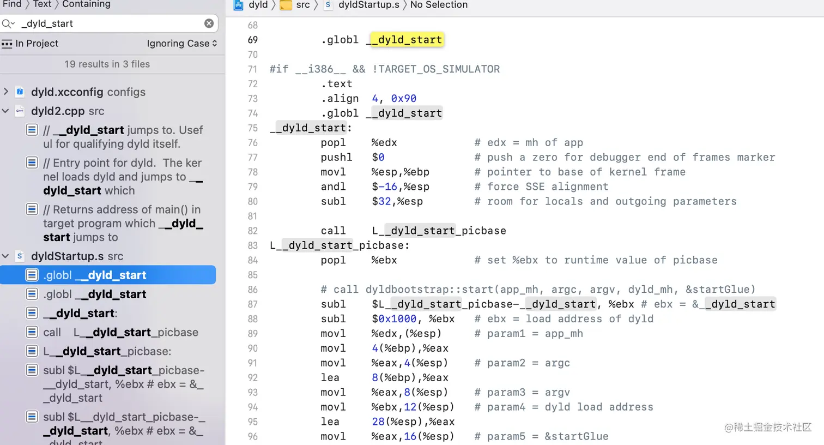
Task: Expand the dyld.xcconfig results group
Action: click(6, 92)
